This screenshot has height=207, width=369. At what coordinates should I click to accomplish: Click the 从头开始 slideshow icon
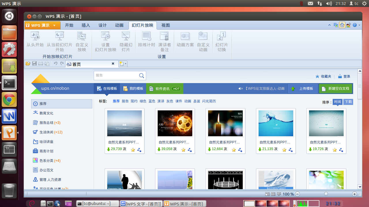click(35, 36)
